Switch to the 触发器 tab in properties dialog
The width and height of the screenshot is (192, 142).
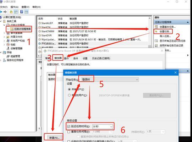tap(58, 58)
